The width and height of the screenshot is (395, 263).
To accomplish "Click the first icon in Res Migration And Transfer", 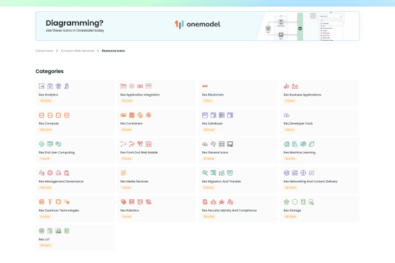I will click(205, 173).
